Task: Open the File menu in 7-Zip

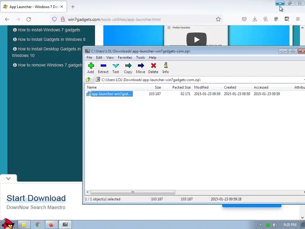Action: 89,58
